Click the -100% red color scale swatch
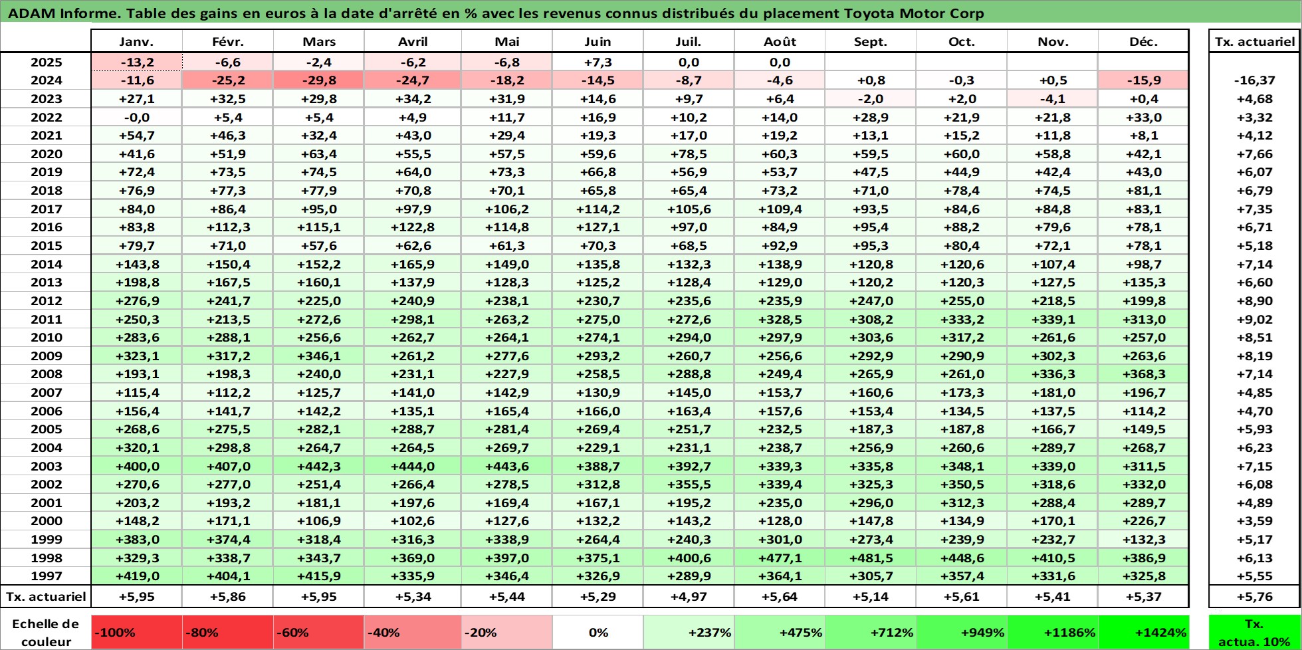Viewport: 1302px width, 650px height. coord(136,632)
